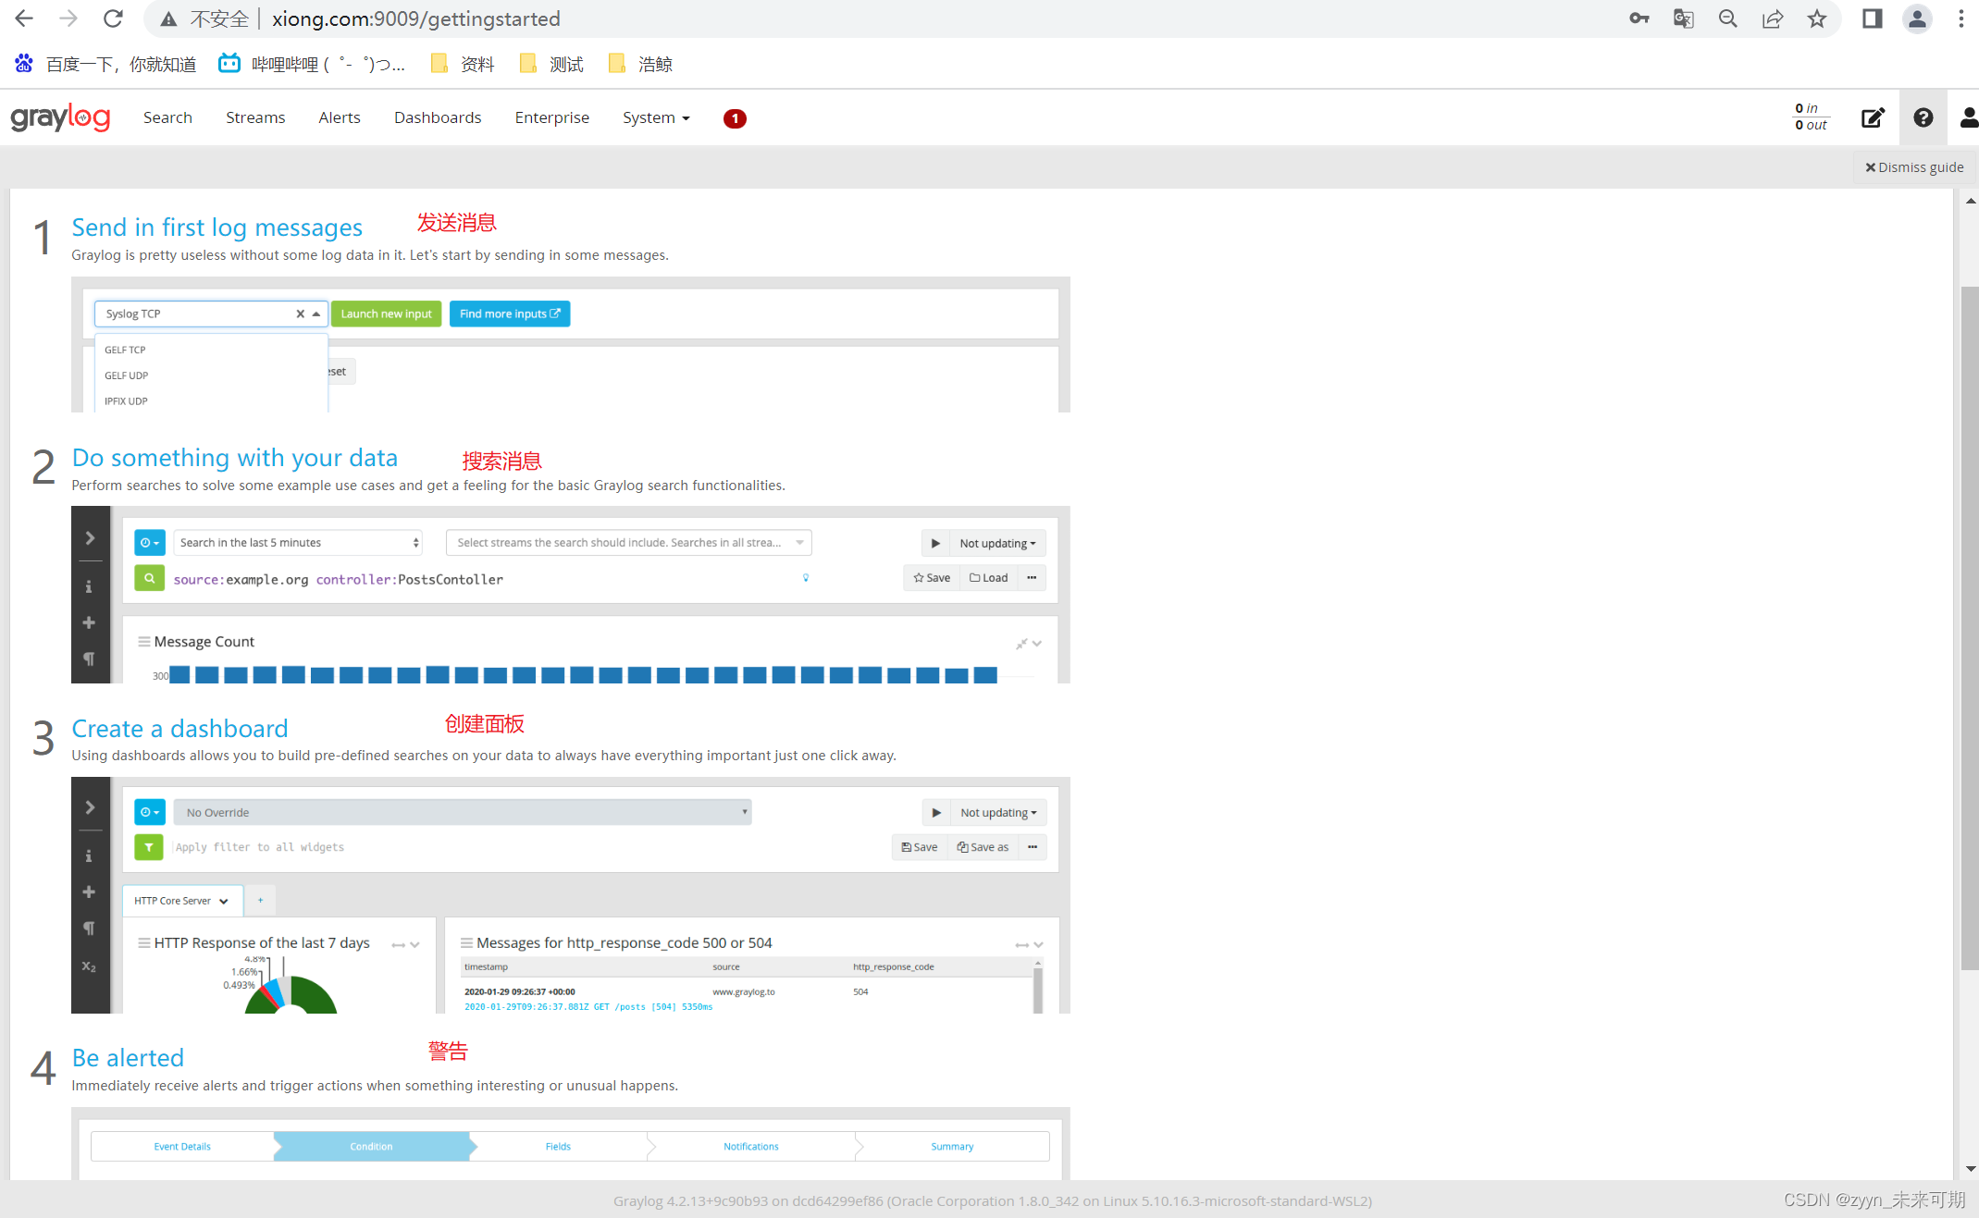
Task: Click the time range clock icon in step 2
Action: click(149, 543)
